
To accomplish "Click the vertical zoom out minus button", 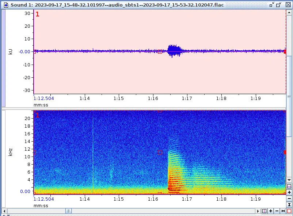I will (289, 198).
